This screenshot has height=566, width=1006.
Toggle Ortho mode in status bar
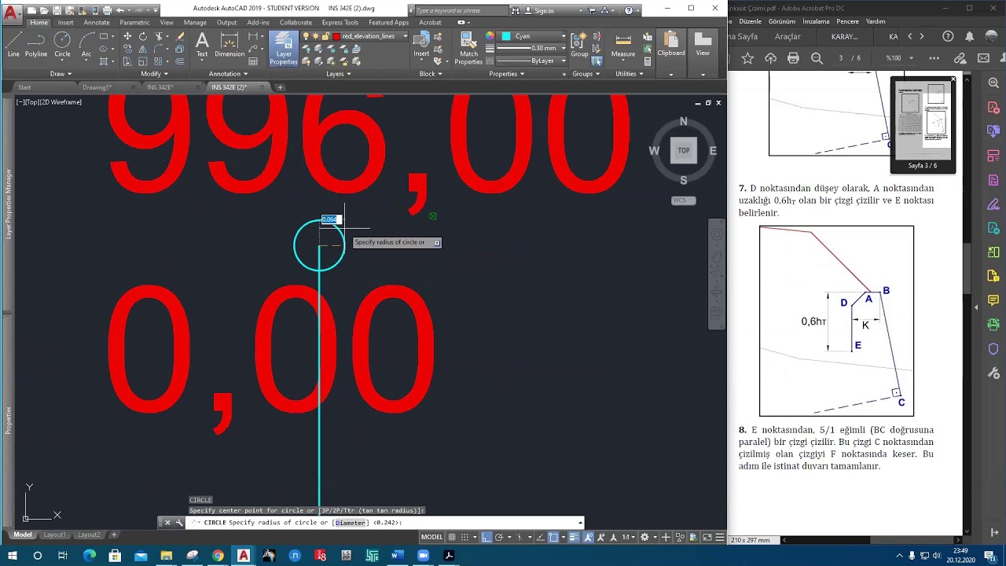point(486,537)
